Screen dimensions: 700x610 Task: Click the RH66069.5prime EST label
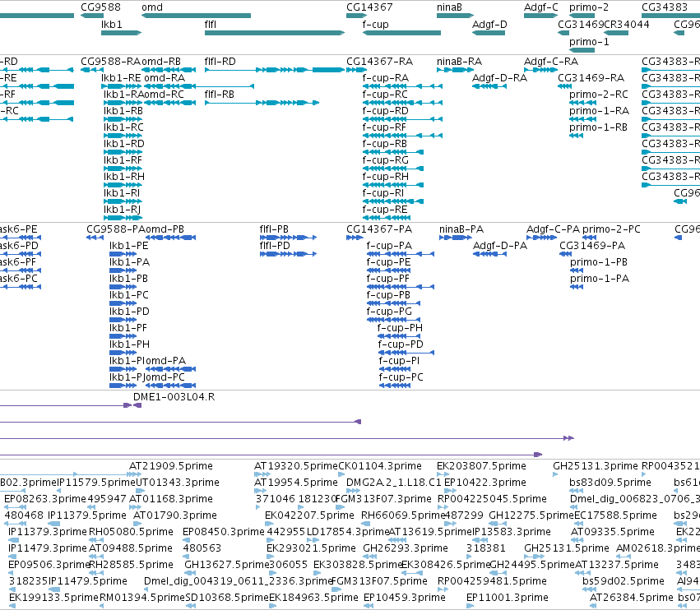point(404,515)
